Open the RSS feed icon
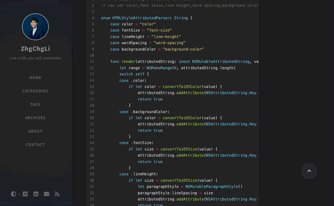The image size is (334, 206). pos(57,194)
